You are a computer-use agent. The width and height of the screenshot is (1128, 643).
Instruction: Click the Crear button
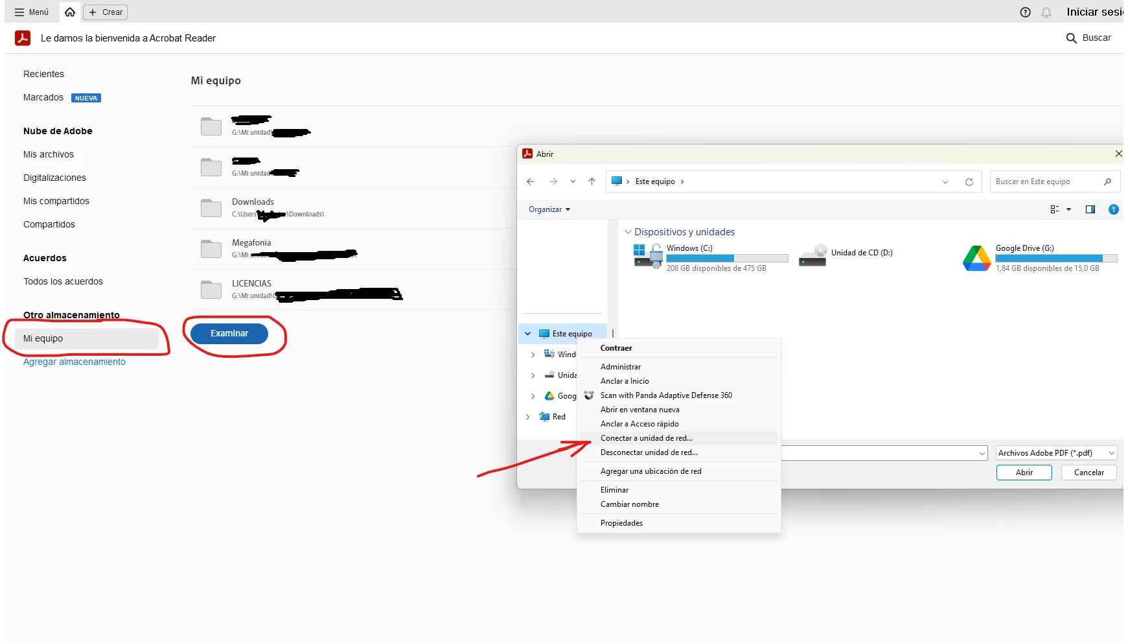[x=105, y=12]
